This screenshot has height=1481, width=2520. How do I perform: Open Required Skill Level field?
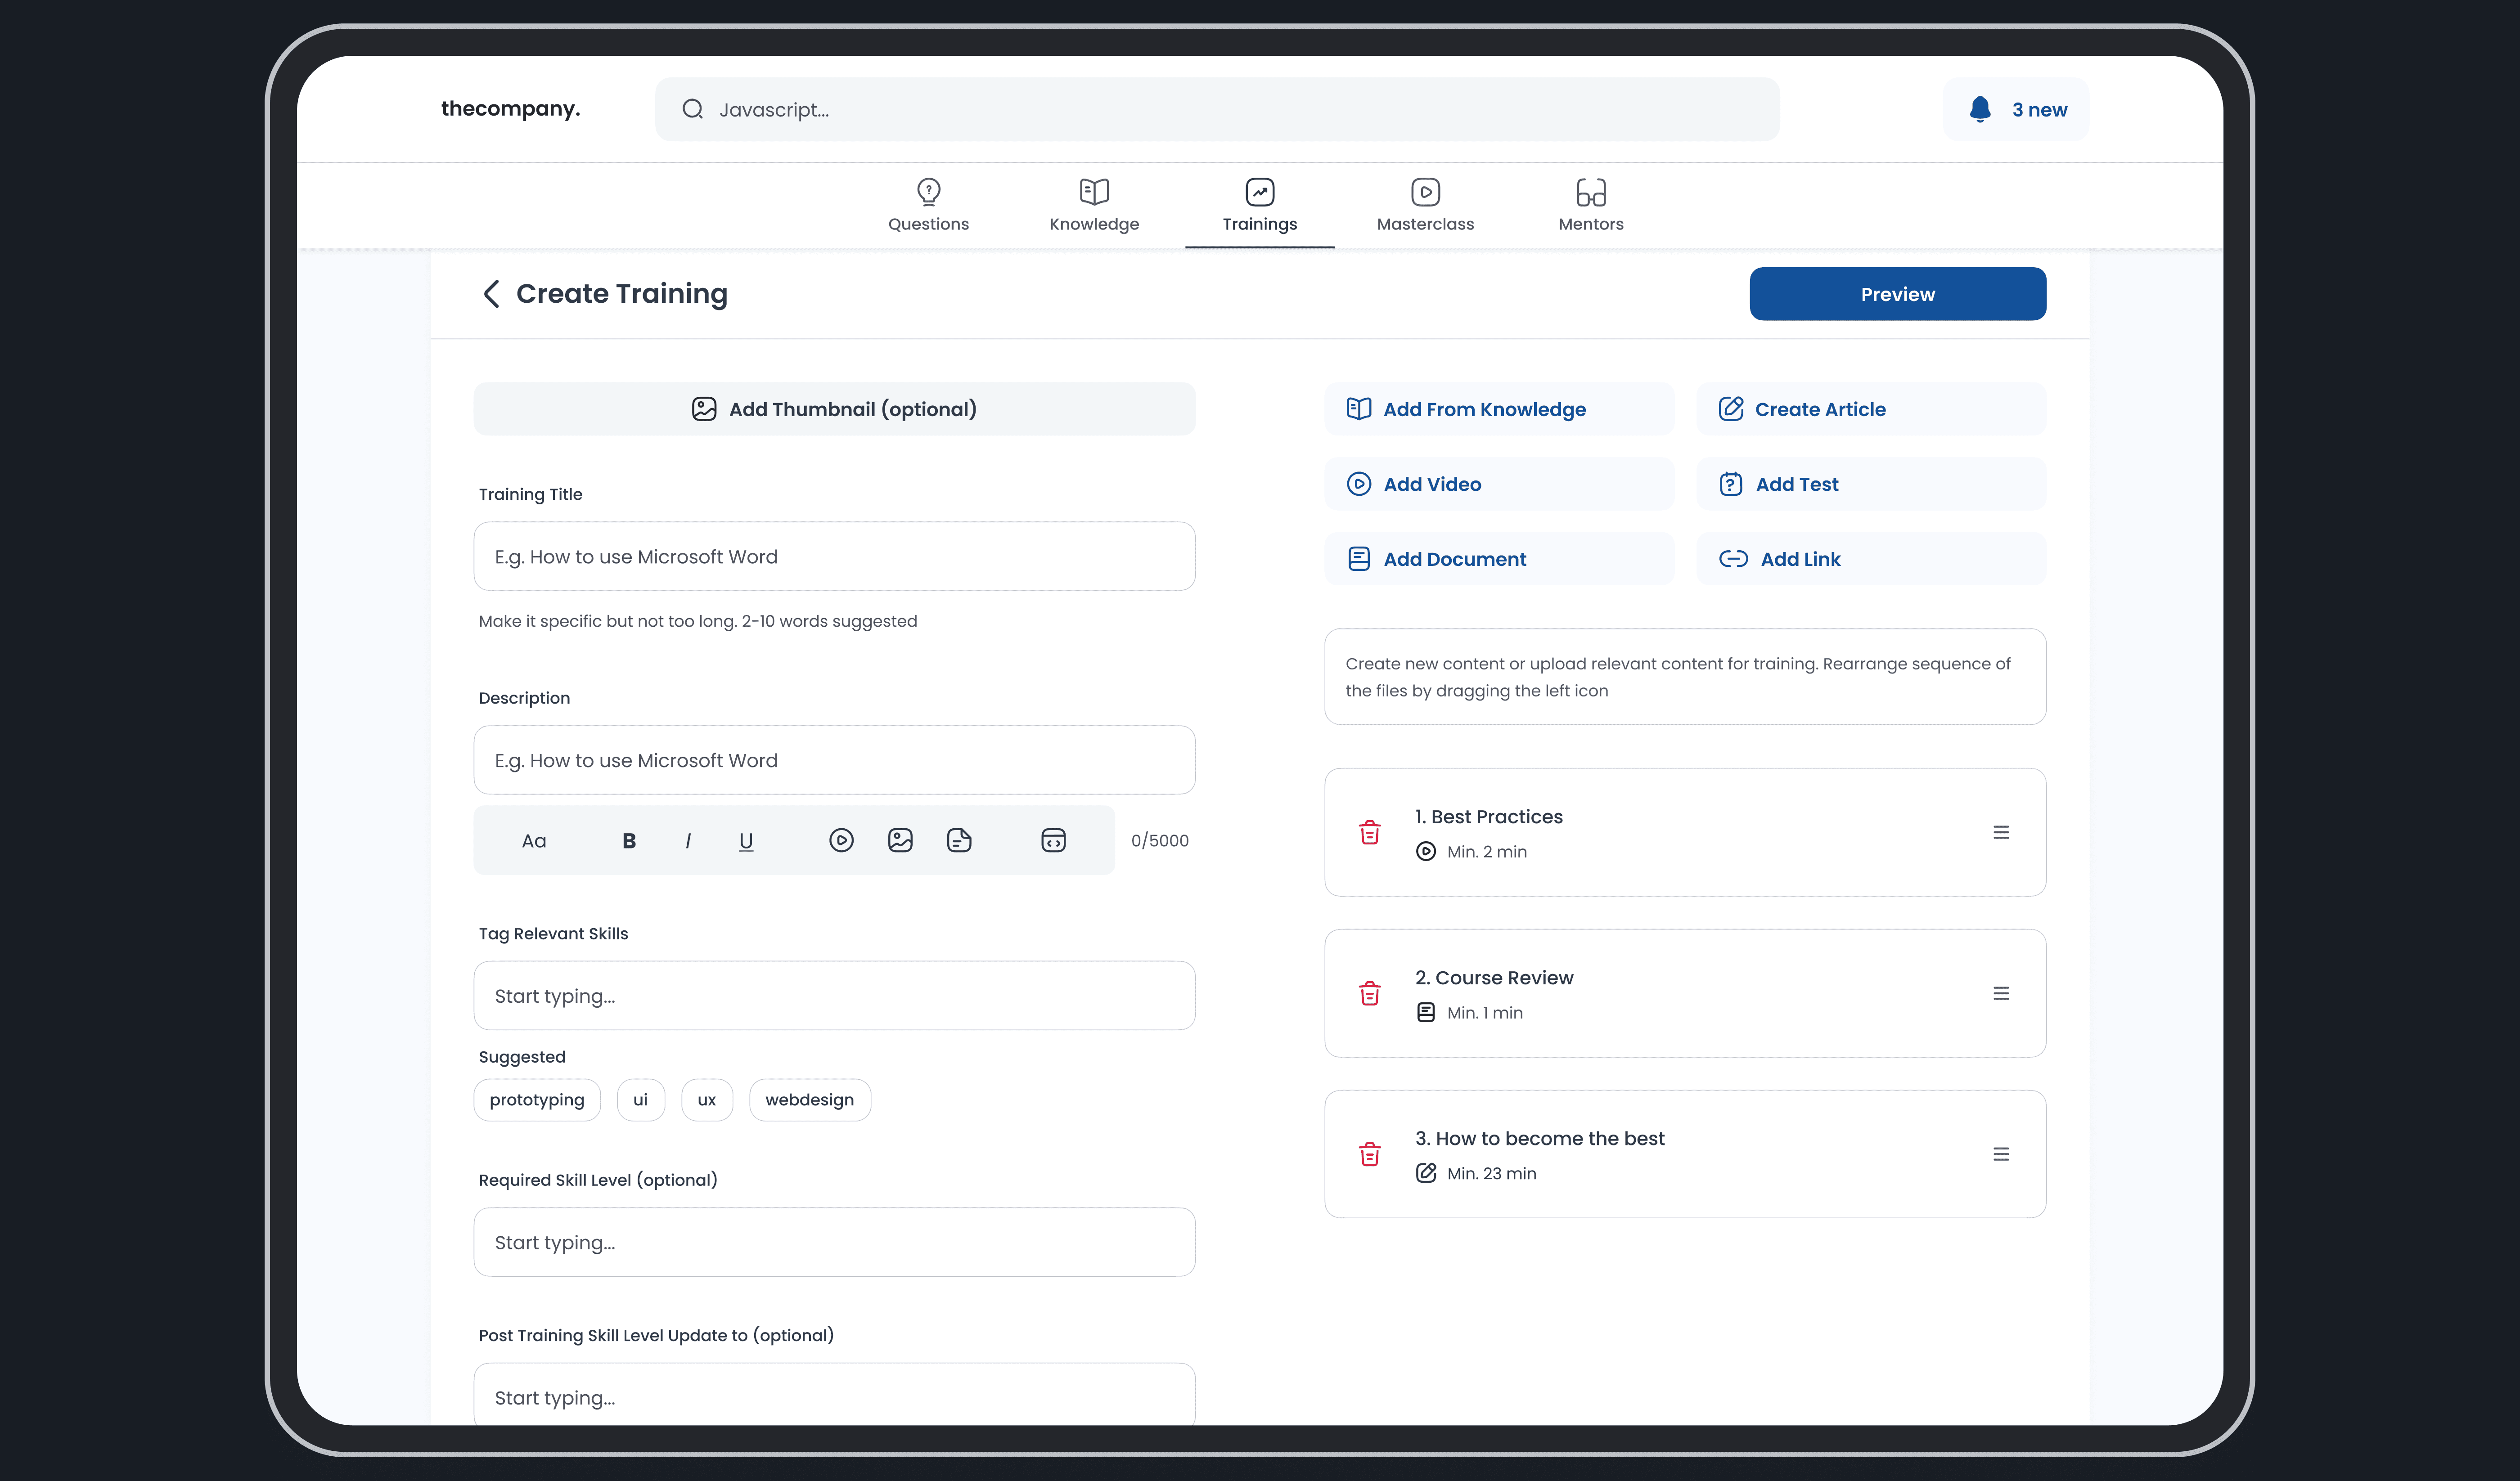[834, 1242]
